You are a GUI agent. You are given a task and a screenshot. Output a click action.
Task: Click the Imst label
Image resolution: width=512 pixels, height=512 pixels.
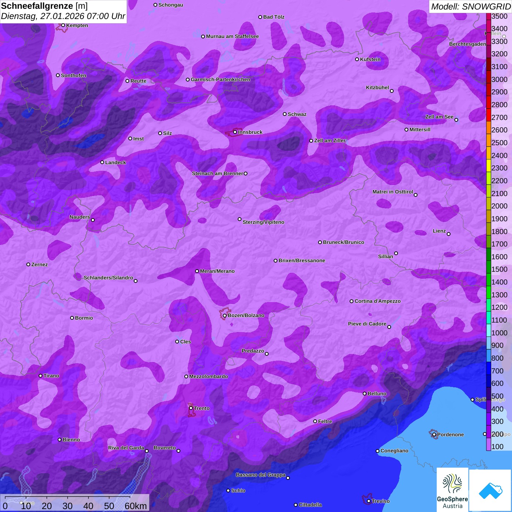click(138, 139)
